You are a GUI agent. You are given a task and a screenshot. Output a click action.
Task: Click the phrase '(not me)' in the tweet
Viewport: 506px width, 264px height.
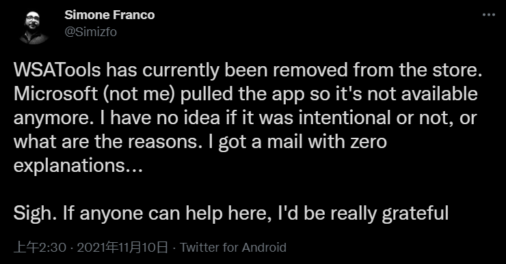[139, 93]
